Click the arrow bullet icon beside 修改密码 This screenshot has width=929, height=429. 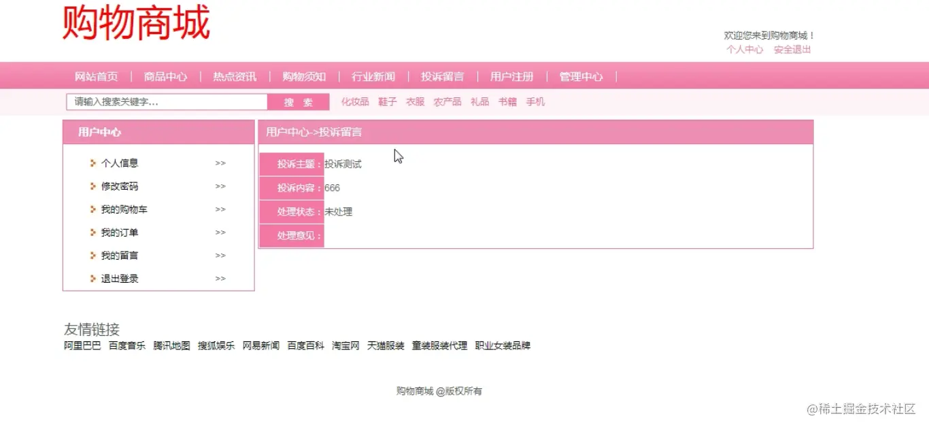click(93, 186)
